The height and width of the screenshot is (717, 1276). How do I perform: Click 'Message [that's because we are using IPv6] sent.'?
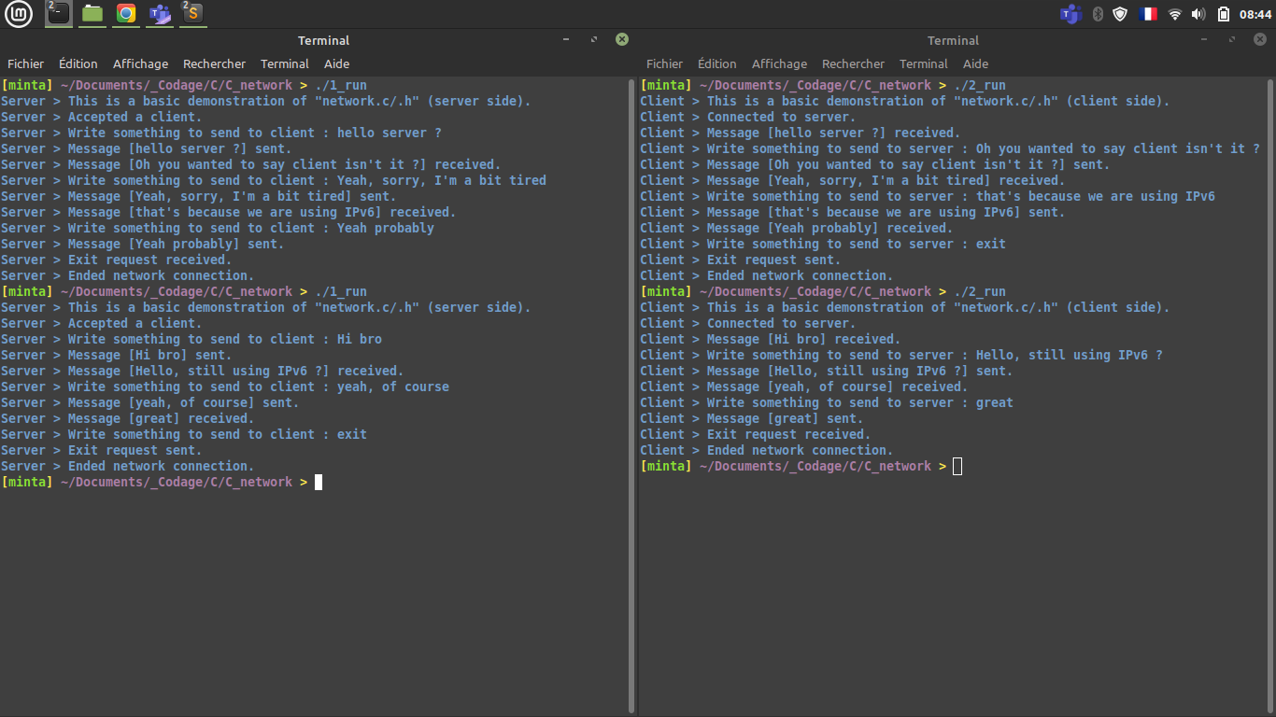(x=853, y=212)
